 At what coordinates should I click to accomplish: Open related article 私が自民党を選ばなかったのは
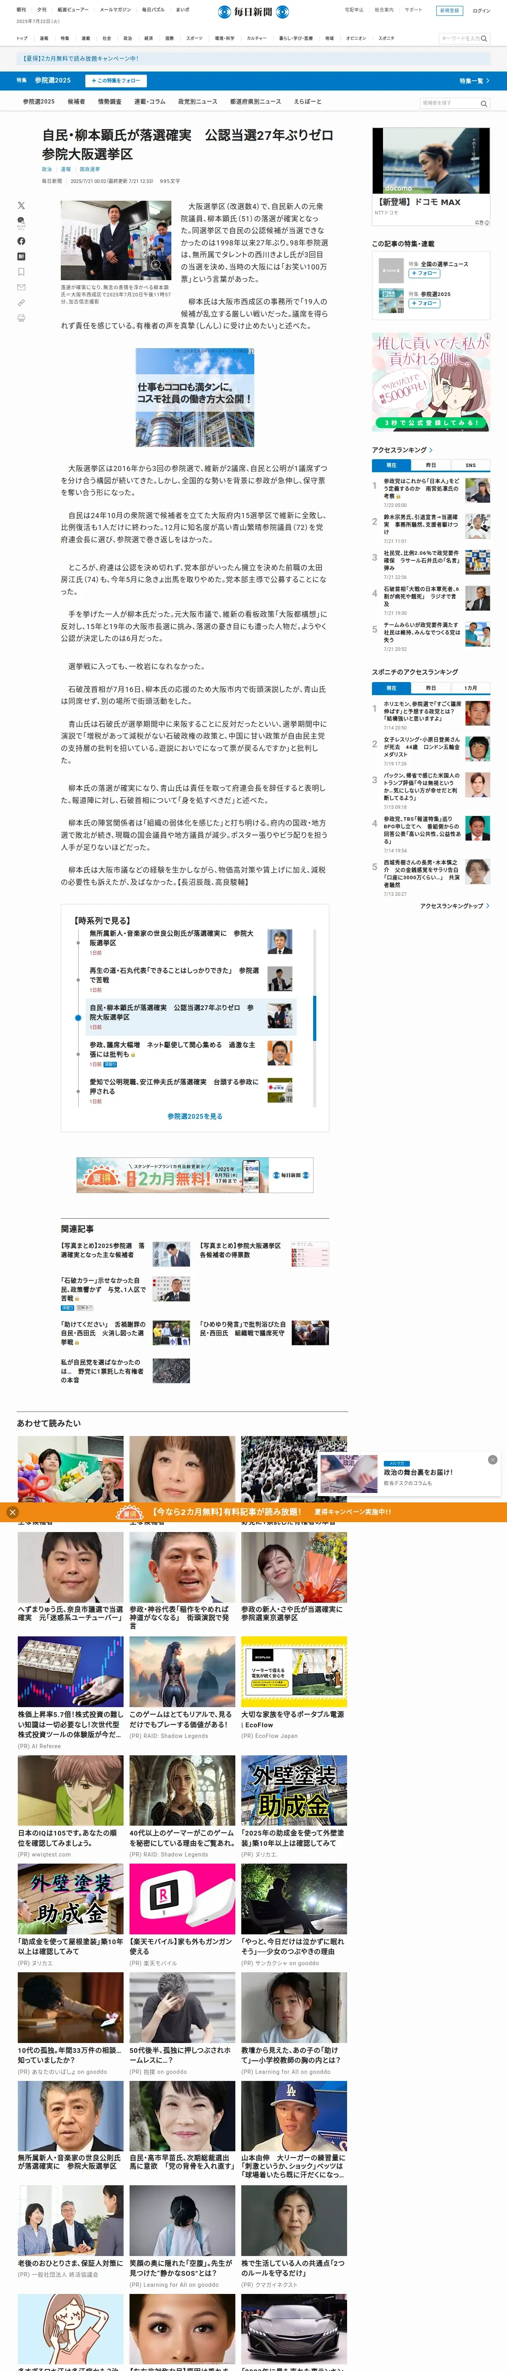[x=125, y=1370]
